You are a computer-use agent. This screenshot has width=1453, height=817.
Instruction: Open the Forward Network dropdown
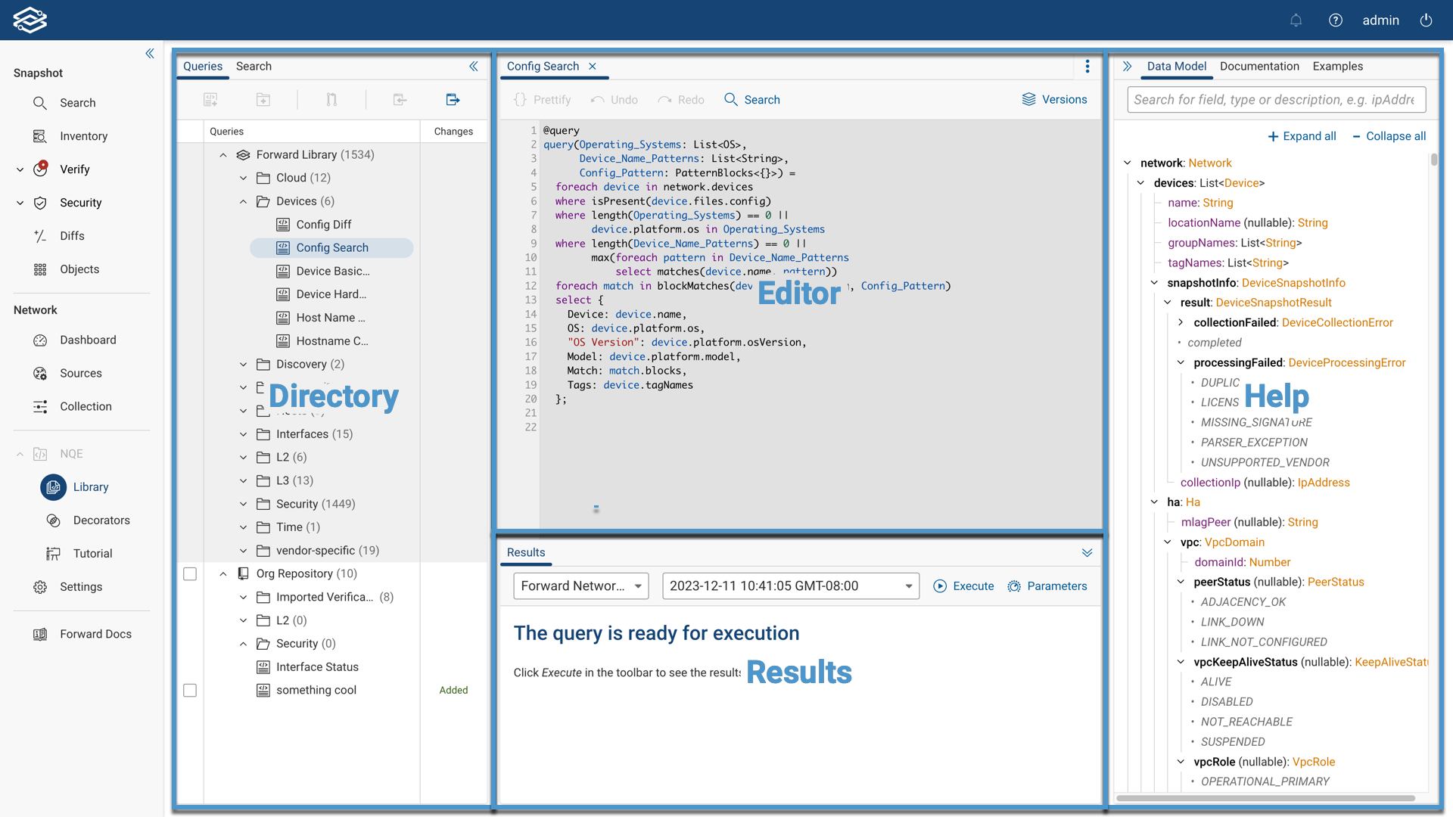[x=580, y=586]
